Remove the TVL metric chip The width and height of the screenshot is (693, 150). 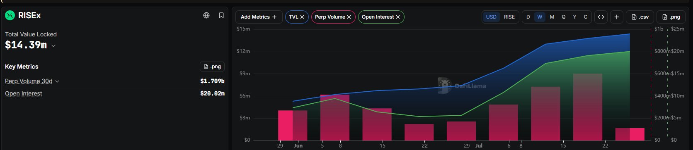click(302, 17)
